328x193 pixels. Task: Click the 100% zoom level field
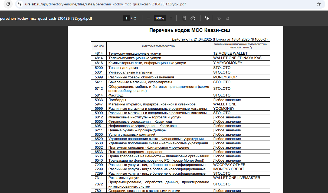pyautogui.click(x=160, y=18)
